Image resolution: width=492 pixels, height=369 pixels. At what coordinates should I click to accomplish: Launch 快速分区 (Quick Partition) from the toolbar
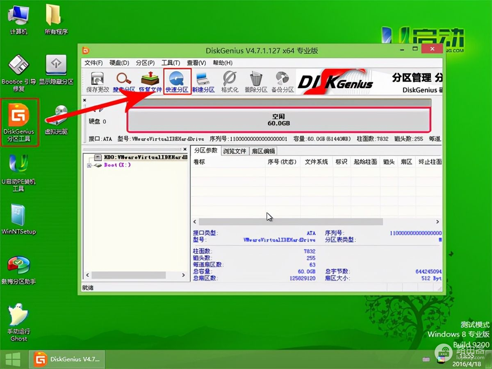[x=177, y=82]
